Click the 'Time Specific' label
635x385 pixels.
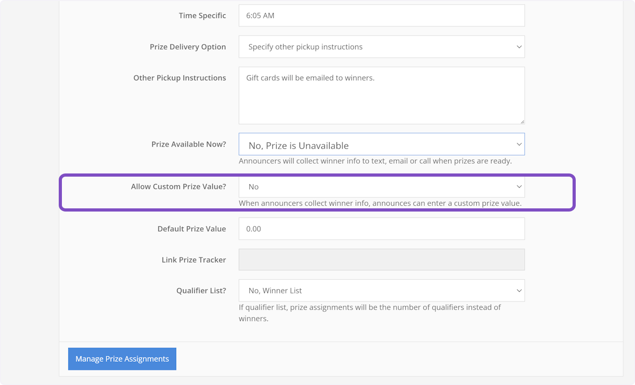202,16
